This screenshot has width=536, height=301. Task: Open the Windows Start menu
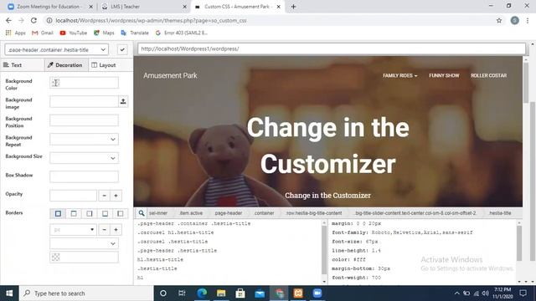click(9, 293)
